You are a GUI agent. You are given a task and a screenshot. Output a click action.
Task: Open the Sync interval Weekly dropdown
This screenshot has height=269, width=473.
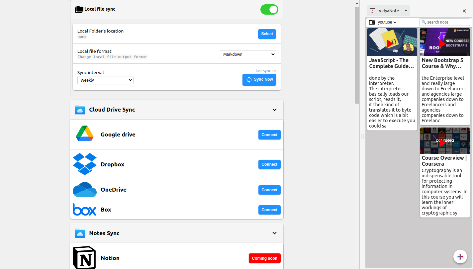[x=105, y=80]
